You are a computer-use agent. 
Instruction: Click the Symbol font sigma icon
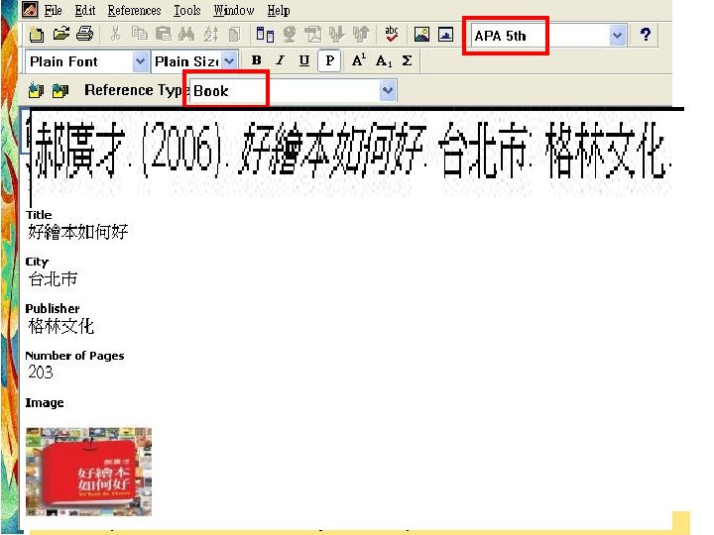coord(407,60)
